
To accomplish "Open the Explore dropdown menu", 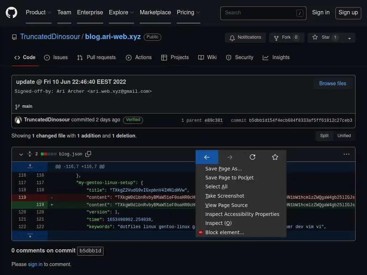I will click(121, 13).
